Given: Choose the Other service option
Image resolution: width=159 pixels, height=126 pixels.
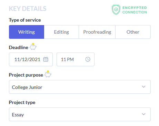Looking at the screenshot, I should coord(133,32).
